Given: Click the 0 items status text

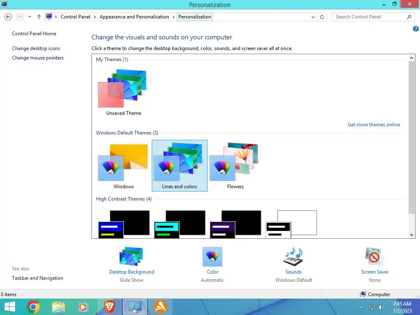Looking at the screenshot, I should (9, 294).
